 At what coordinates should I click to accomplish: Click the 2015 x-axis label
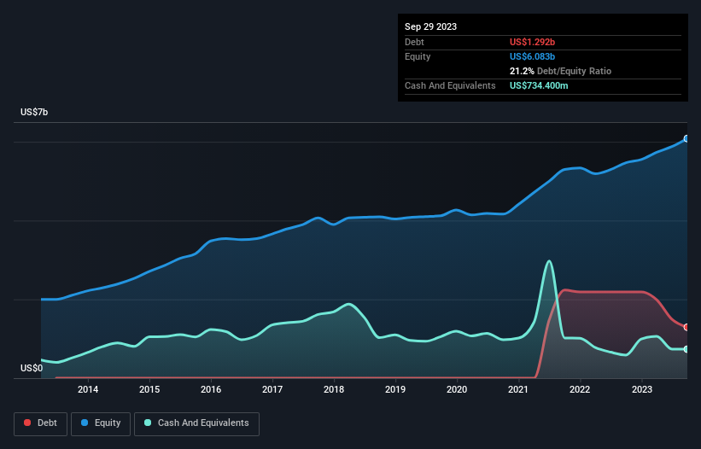point(149,389)
